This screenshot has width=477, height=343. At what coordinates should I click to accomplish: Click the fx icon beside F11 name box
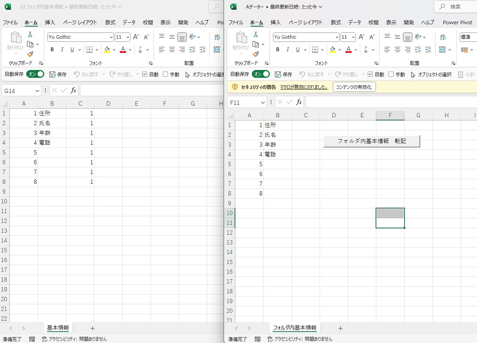(x=299, y=102)
